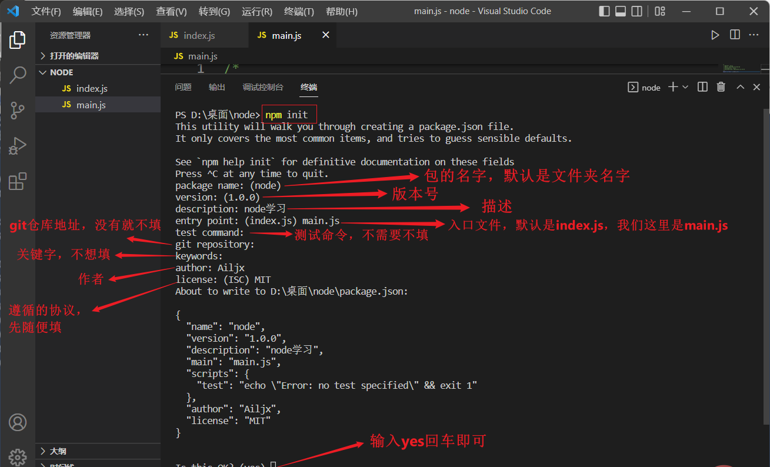Click the title 'main.js - node - Visual Studio Code'
This screenshot has width=770, height=467.
click(482, 11)
